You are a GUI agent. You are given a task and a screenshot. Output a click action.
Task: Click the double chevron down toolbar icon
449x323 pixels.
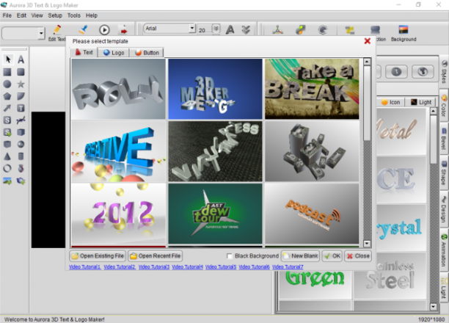pos(246,29)
